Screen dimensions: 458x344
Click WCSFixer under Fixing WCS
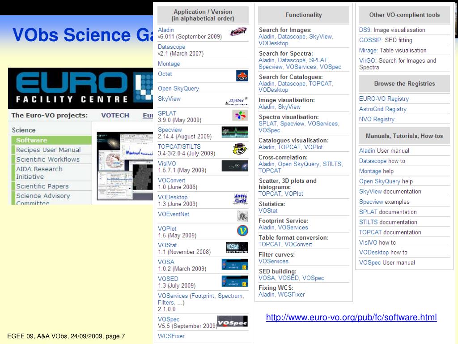pyautogui.click(x=291, y=295)
